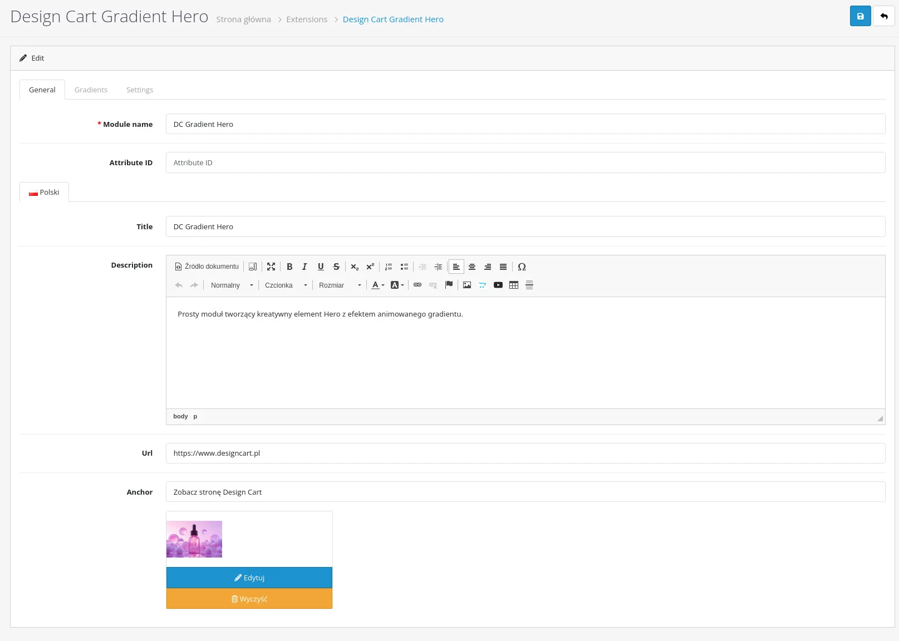Insert an image into the description

pyautogui.click(x=467, y=285)
